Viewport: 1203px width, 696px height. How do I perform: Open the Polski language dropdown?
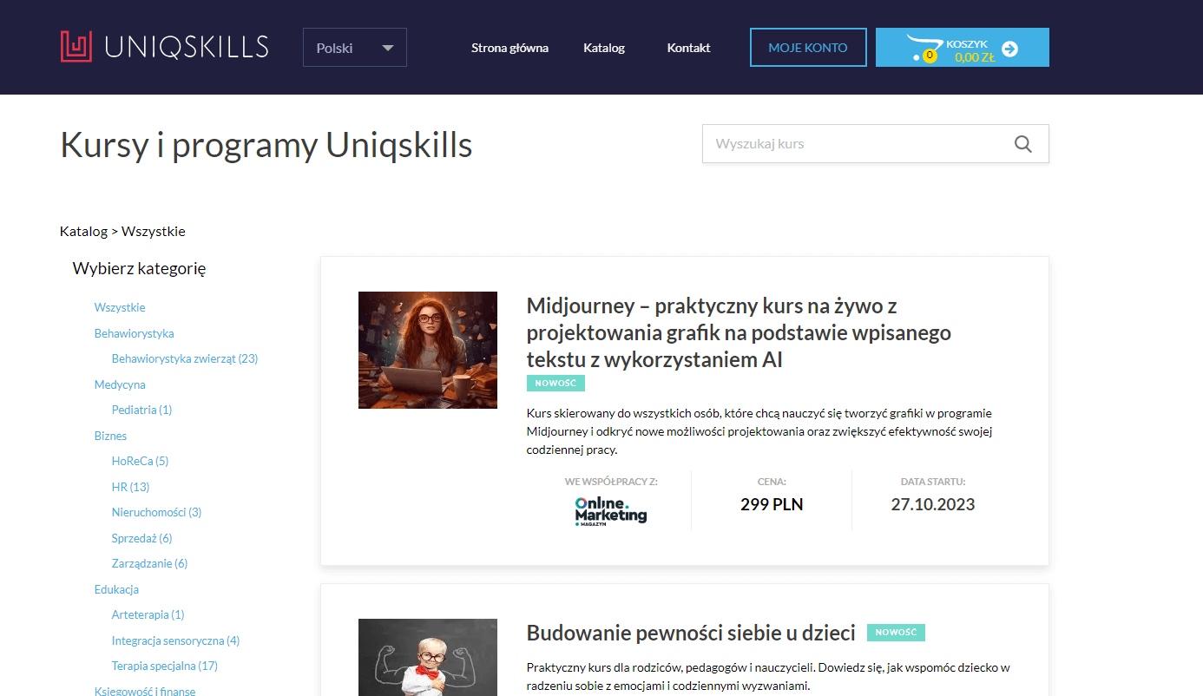click(354, 48)
